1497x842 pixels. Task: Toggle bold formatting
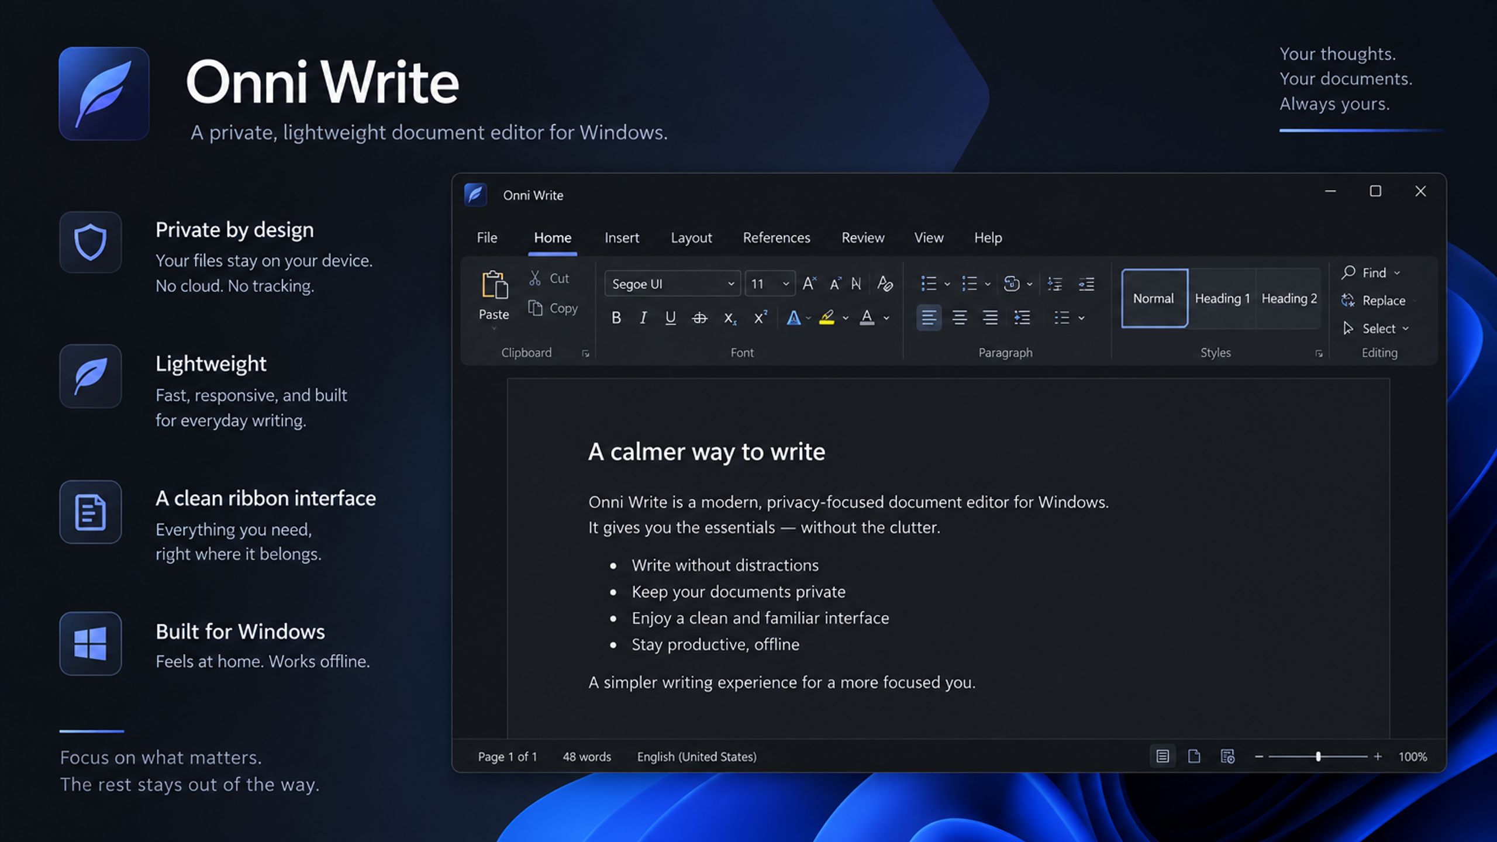616,318
